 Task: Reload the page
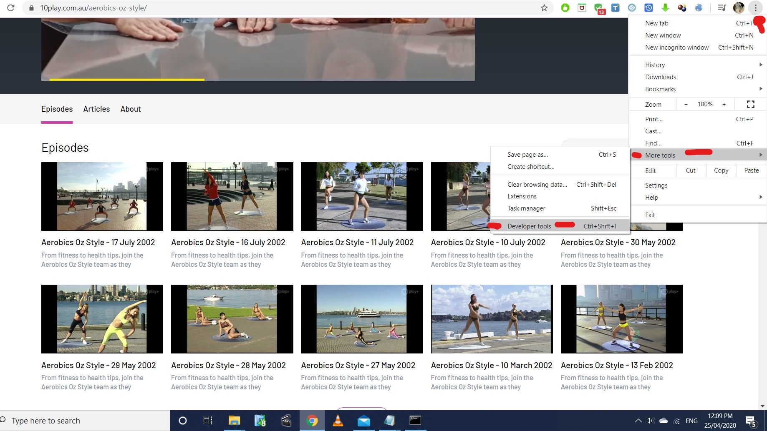(x=11, y=8)
